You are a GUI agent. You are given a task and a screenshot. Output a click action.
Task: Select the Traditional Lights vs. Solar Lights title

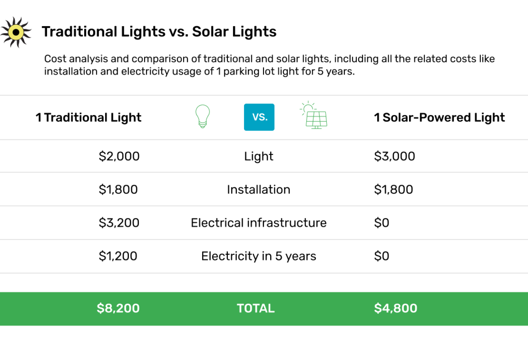[159, 32]
